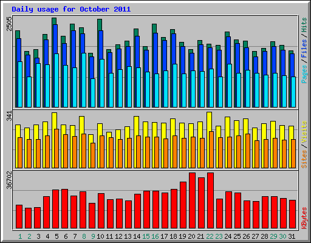The image size is (311, 243).
Task: Select the orange Sites bar for day 26
Action: [x=248, y=151]
